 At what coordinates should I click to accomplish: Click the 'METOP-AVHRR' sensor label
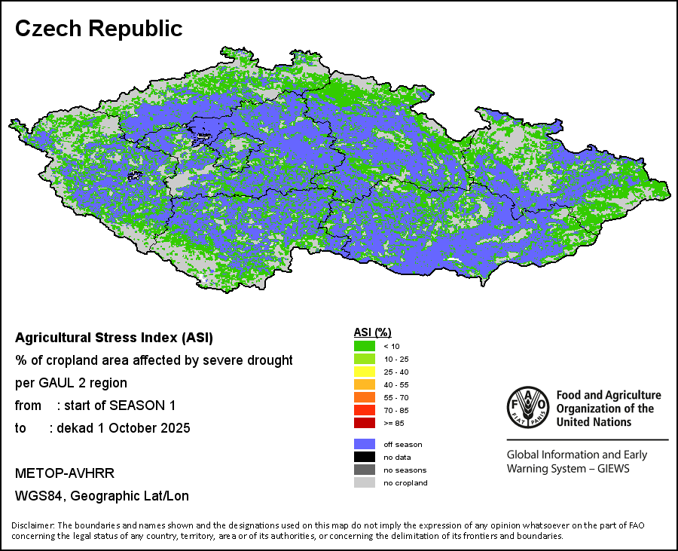[x=65, y=473]
